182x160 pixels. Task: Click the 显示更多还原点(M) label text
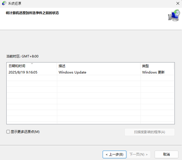coord(25,132)
